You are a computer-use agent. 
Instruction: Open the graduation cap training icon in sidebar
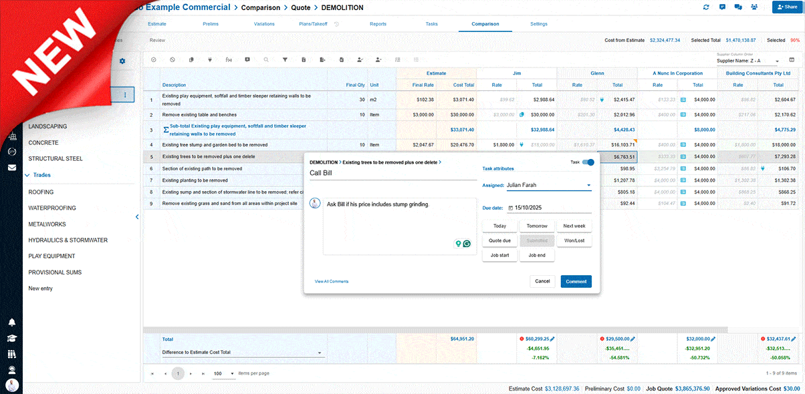pyautogui.click(x=12, y=339)
